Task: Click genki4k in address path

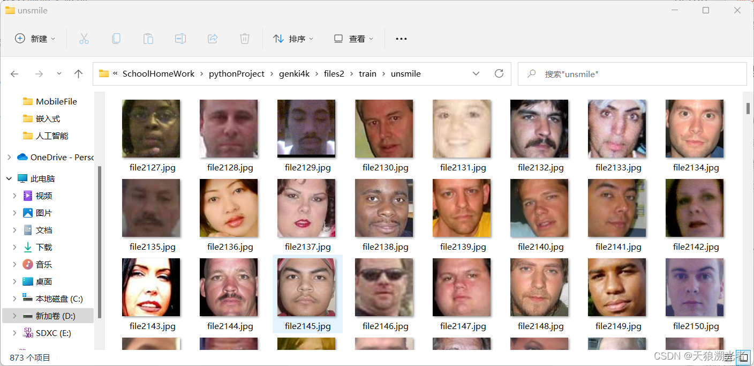Action: point(295,74)
